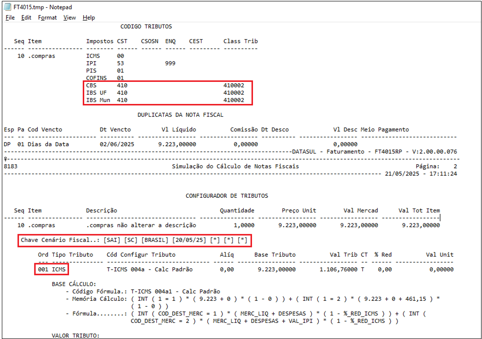The height and width of the screenshot is (339, 482).
Task: Click Class Trib value 410002 in the CBS row
Action: [x=234, y=86]
